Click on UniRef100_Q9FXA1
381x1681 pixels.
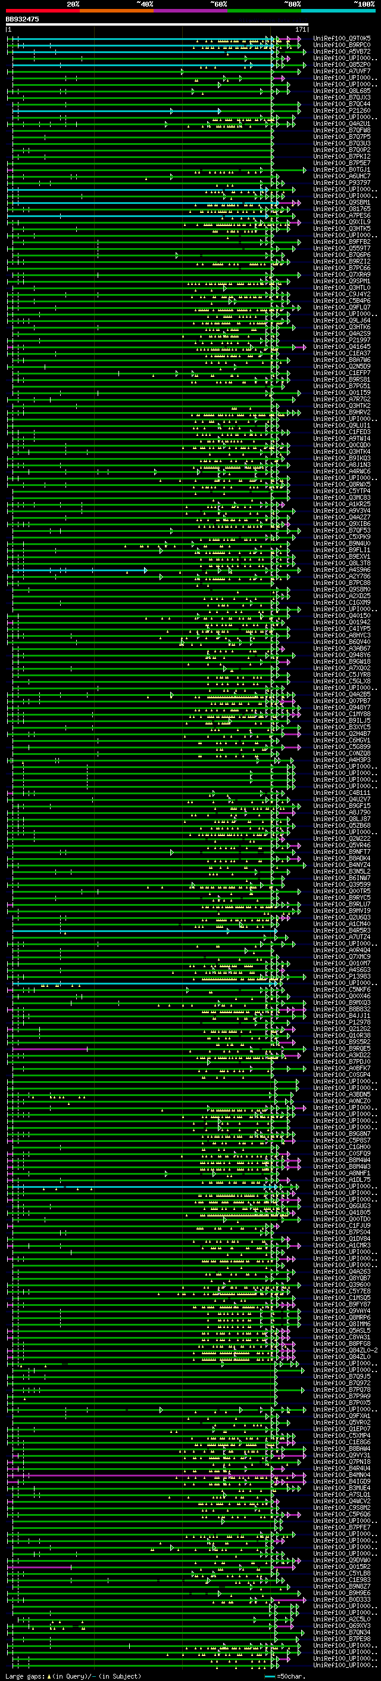342,1416
